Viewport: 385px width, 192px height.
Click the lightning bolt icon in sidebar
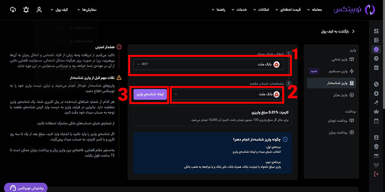[x=376, y=93]
